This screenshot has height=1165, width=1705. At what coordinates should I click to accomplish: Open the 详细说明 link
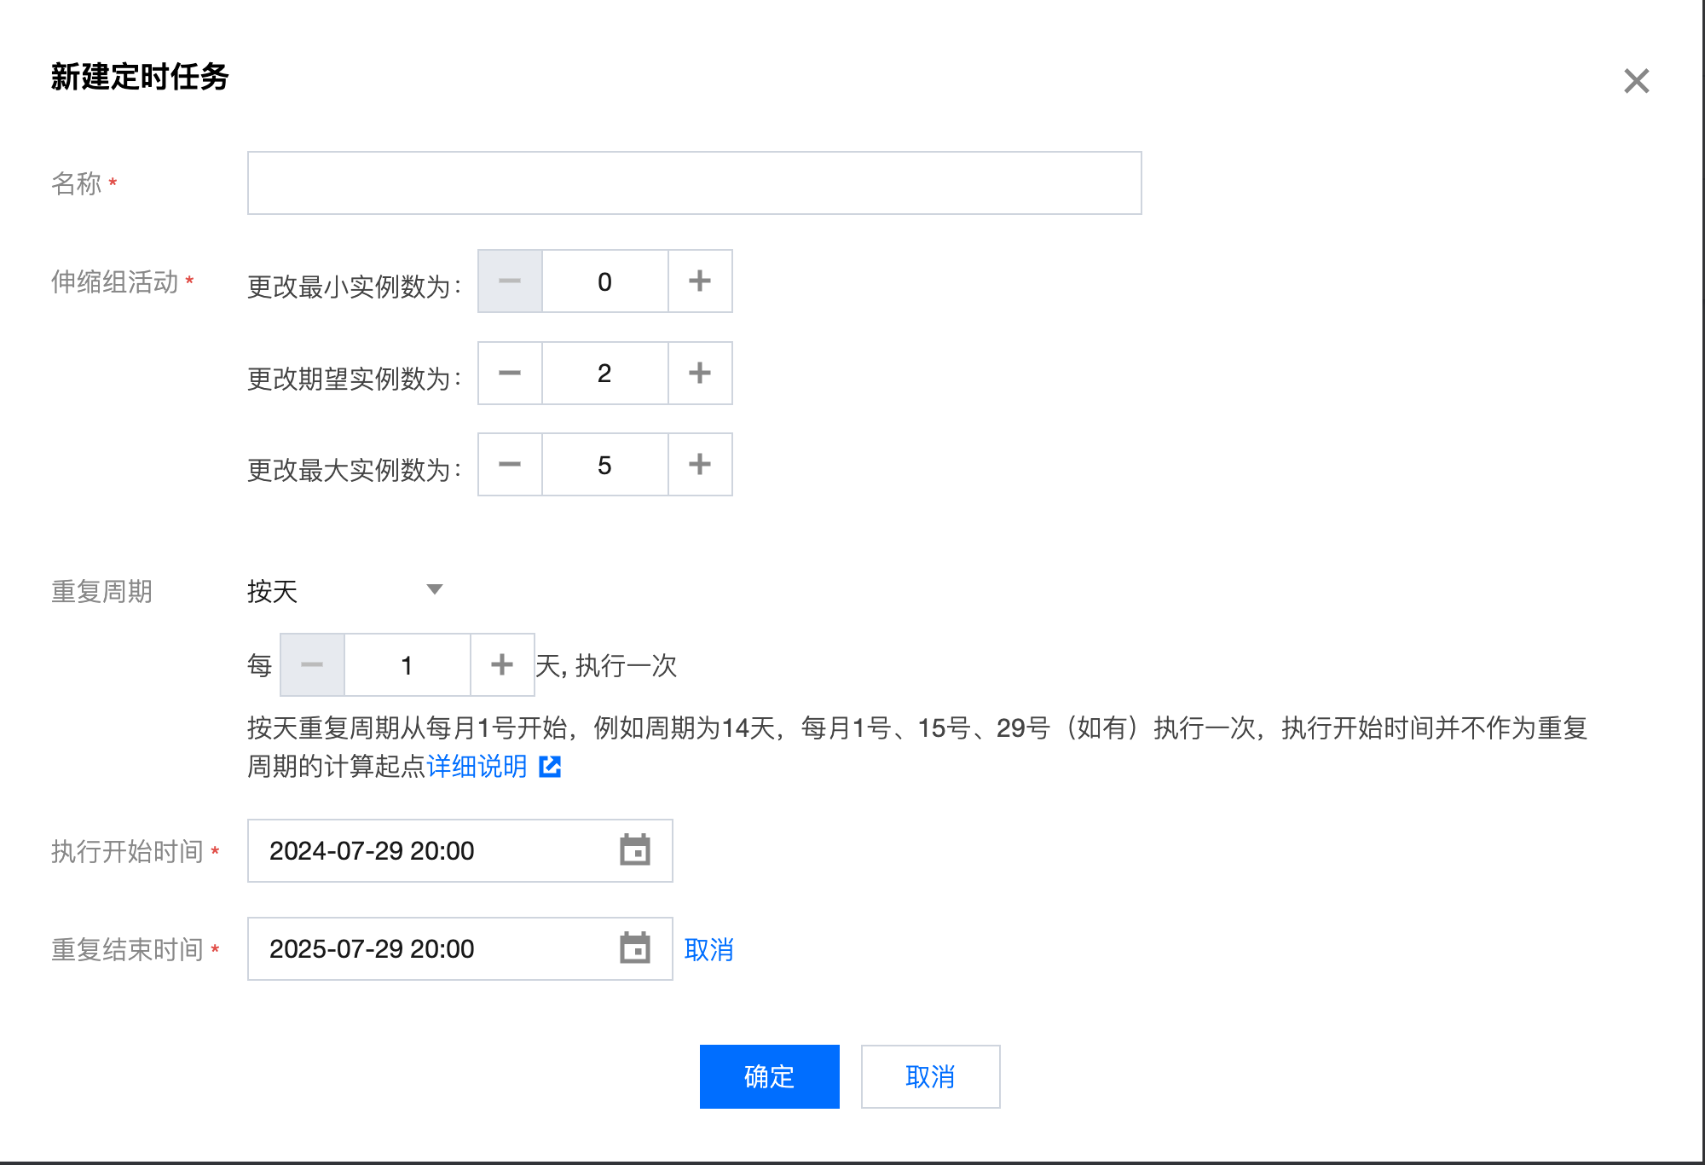(x=477, y=767)
